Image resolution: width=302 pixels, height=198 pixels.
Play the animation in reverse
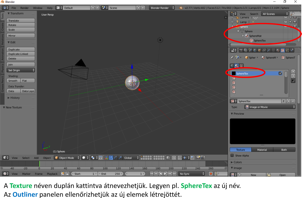(x=160, y=174)
